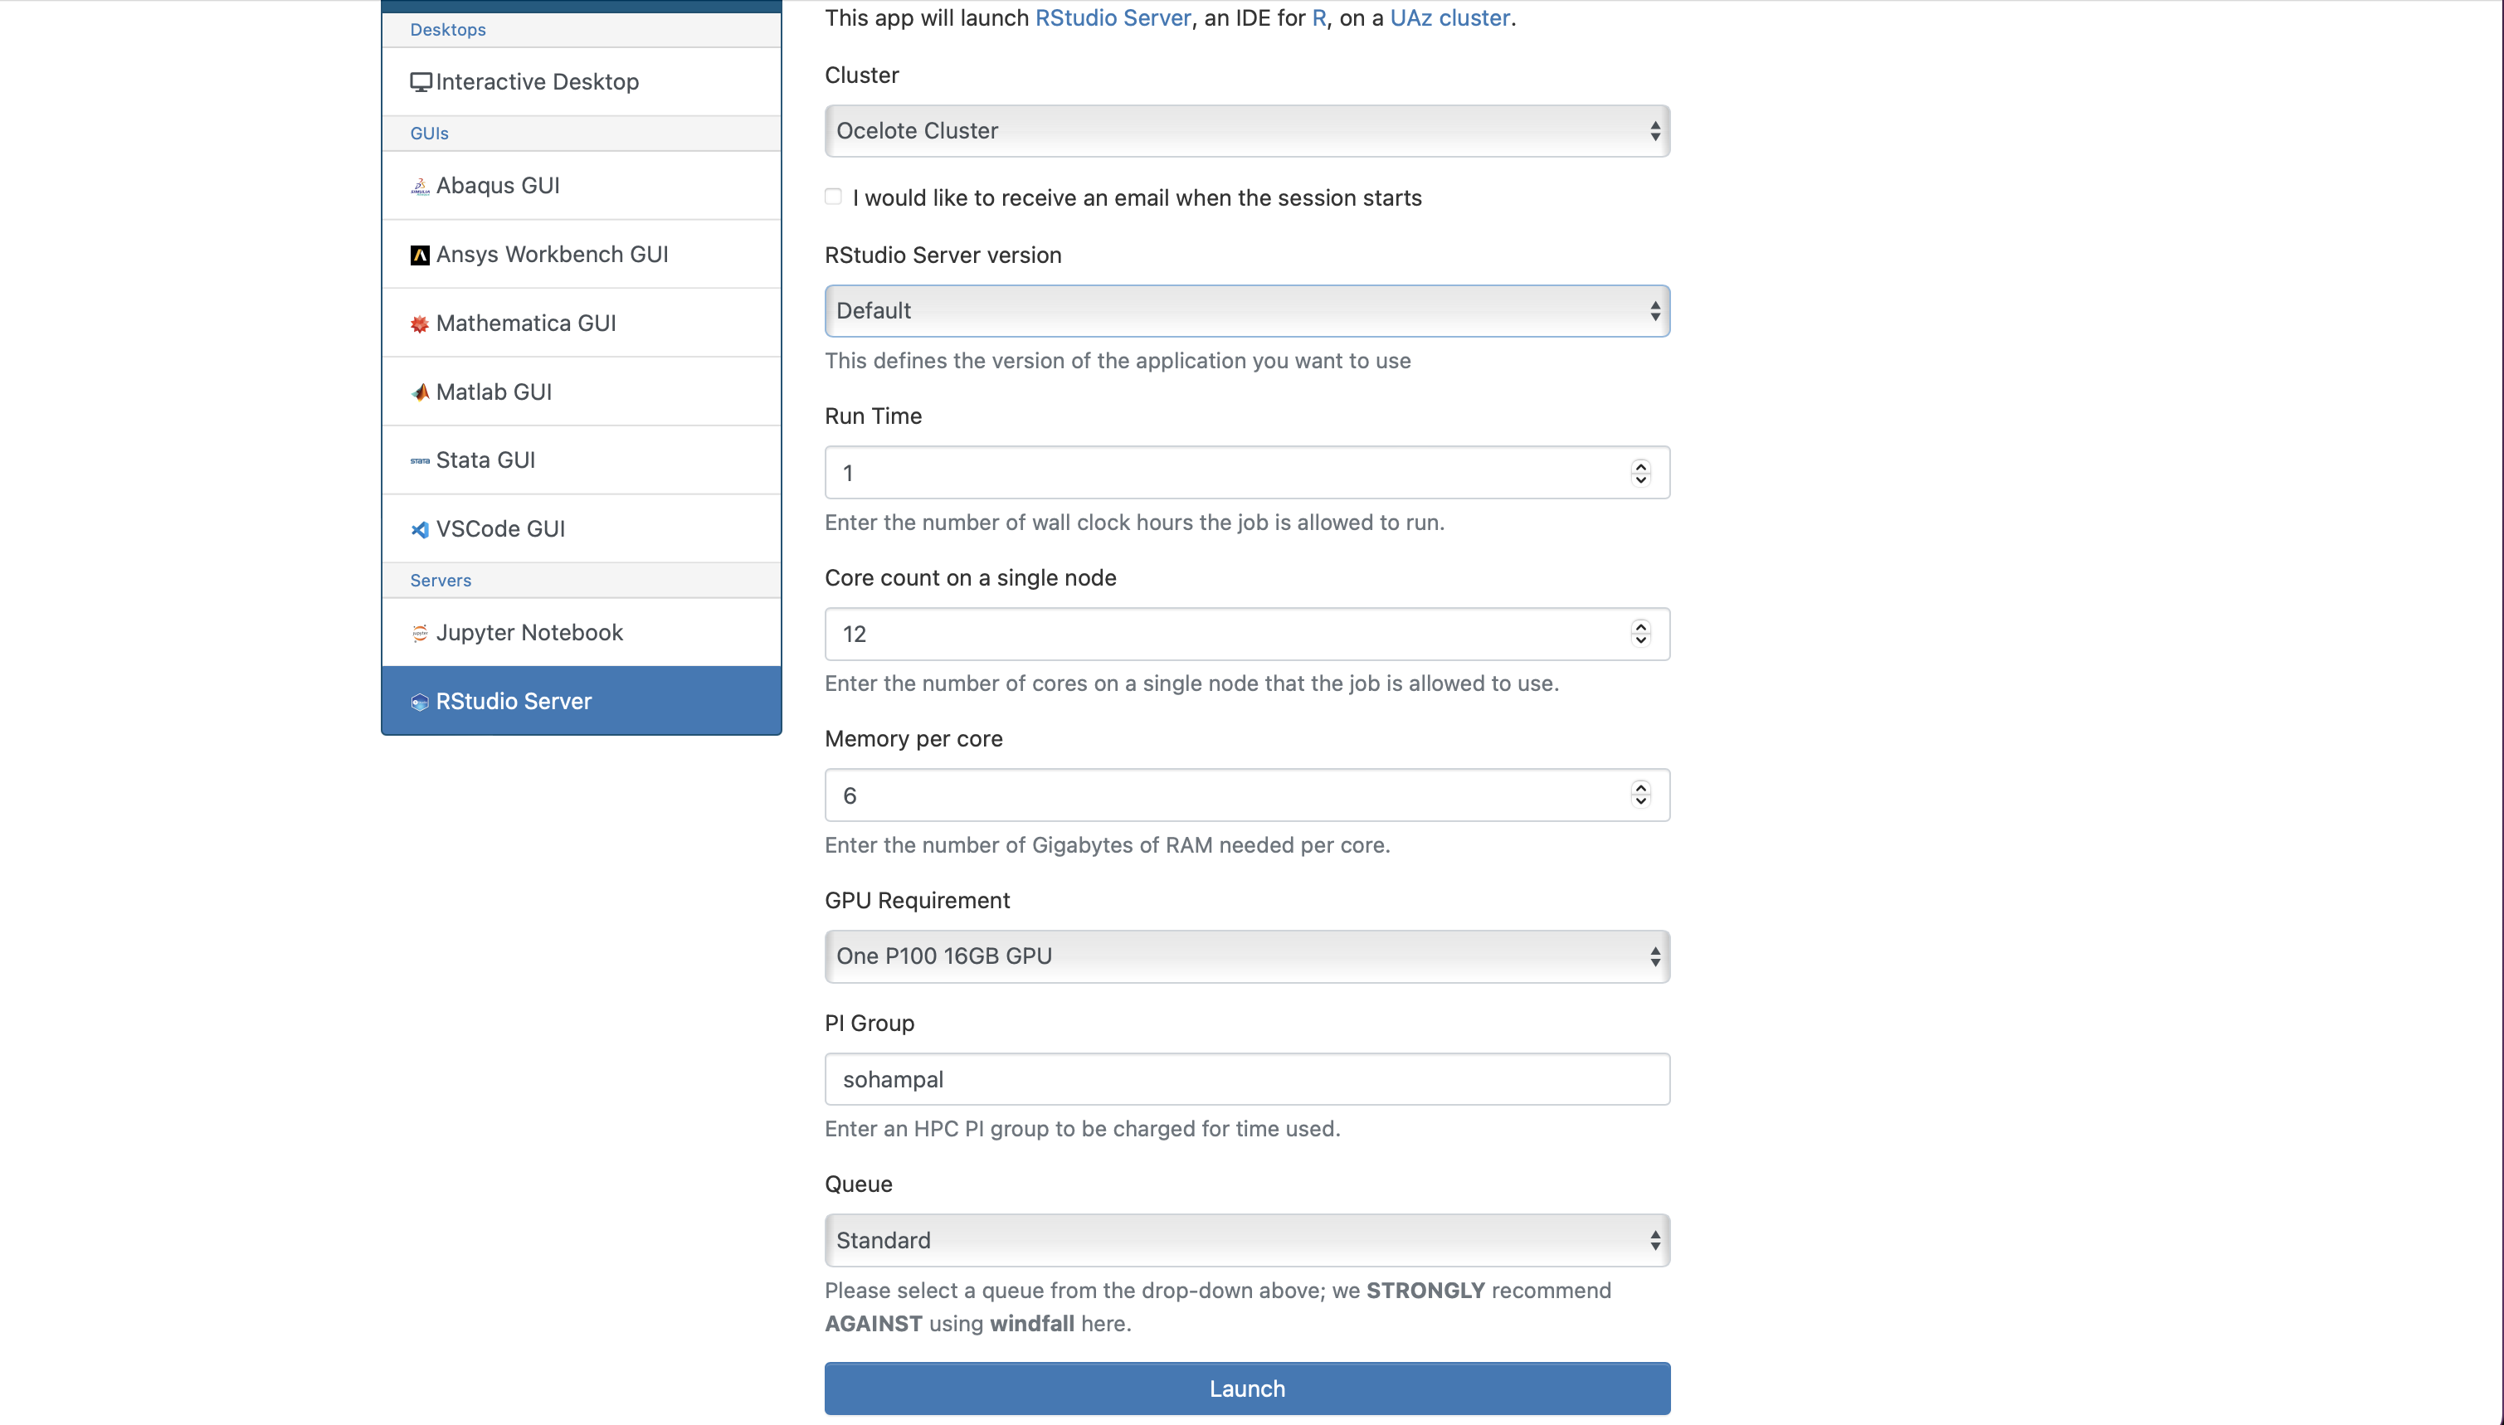This screenshot has height=1425, width=2504.
Task: Click the Mathematica red spiky icon
Action: tap(420, 324)
